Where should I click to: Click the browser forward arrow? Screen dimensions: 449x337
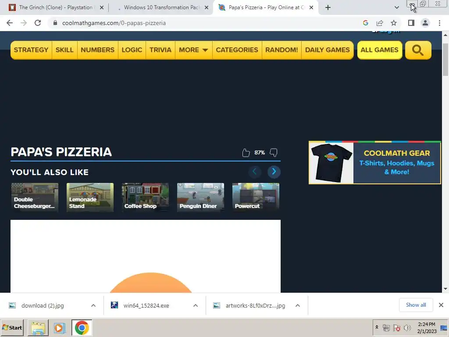point(24,23)
